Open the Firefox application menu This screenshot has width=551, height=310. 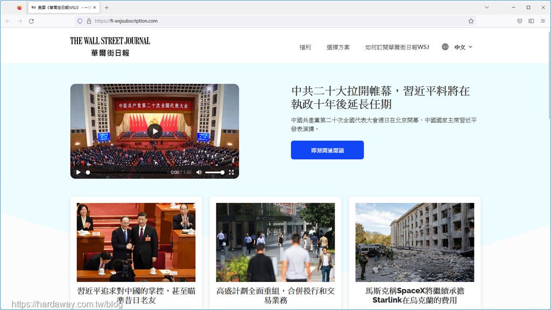543,21
